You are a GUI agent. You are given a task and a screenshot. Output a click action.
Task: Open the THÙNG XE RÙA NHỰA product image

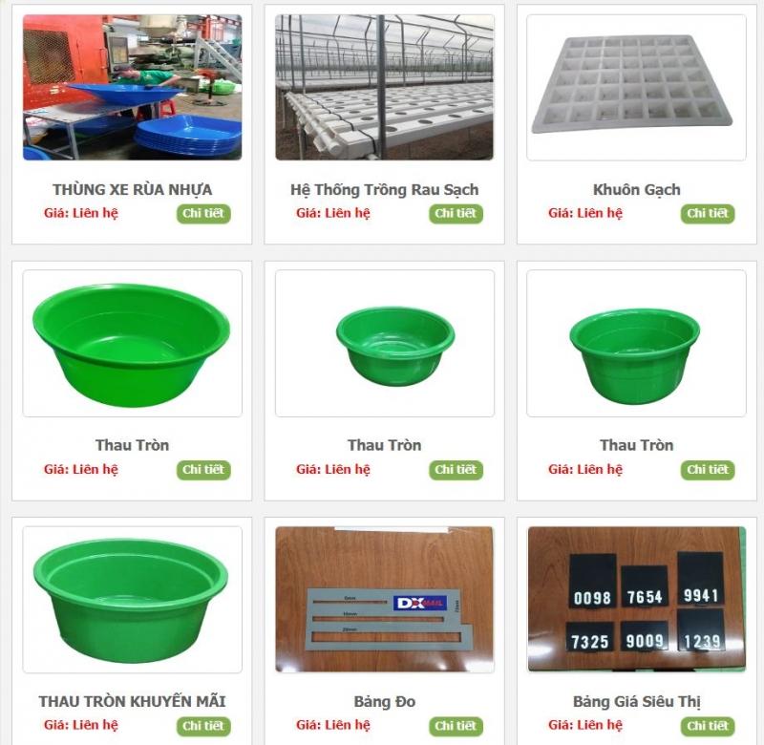pos(132,87)
